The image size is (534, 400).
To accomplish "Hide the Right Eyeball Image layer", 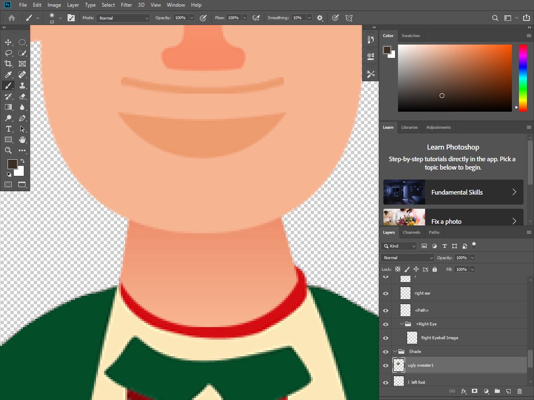I will tap(385, 337).
